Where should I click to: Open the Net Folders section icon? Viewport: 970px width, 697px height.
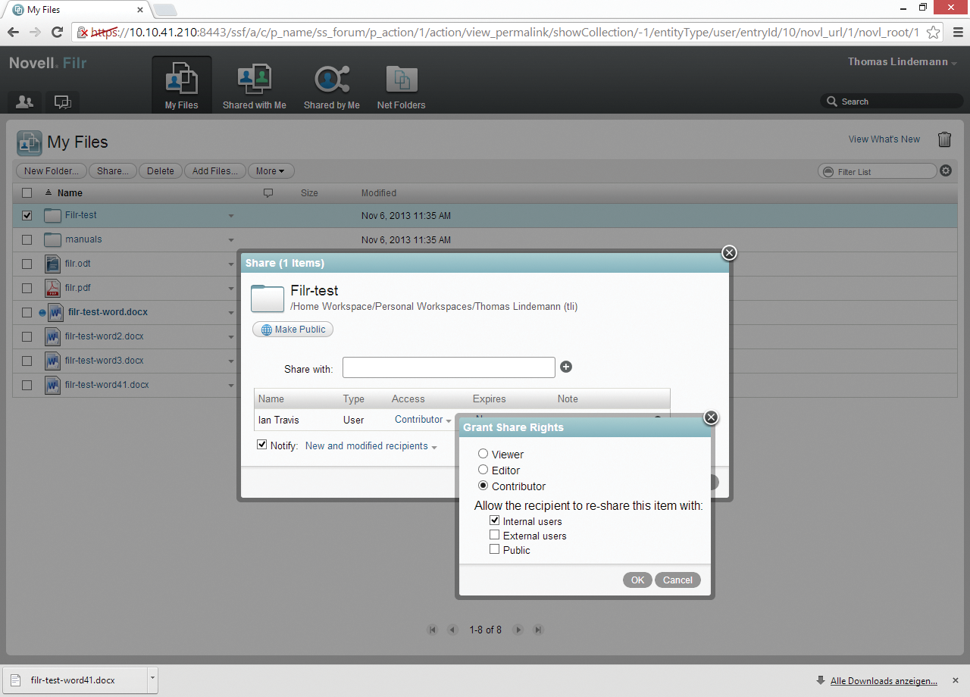pos(401,77)
